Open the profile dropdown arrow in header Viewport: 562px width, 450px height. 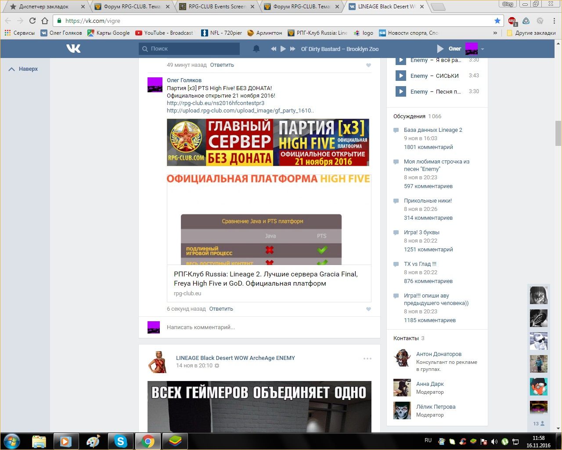tap(483, 49)
